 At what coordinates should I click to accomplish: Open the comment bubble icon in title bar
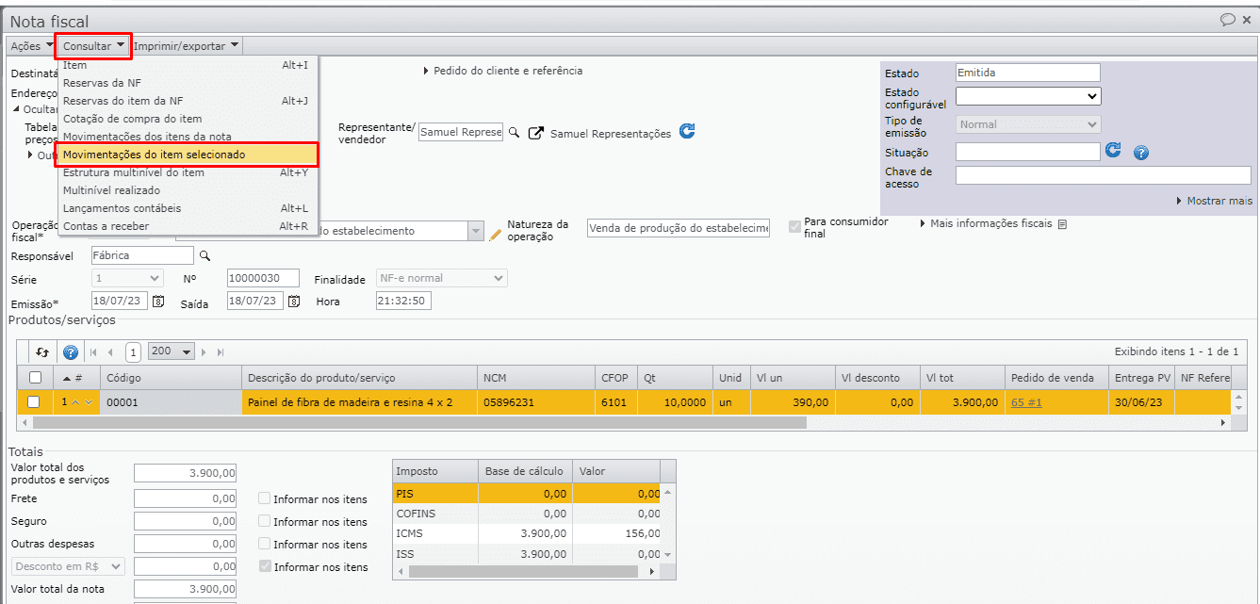1227,19
